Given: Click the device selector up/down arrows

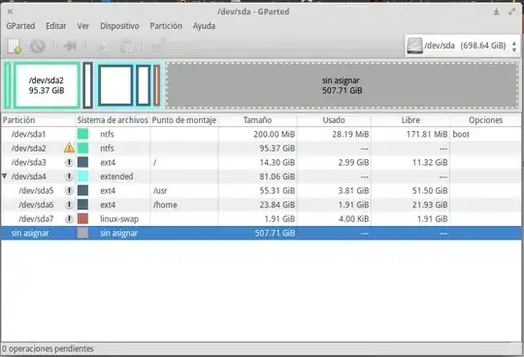Looking at the screenshot, I should pyautogui.click(x=514, y=47).
